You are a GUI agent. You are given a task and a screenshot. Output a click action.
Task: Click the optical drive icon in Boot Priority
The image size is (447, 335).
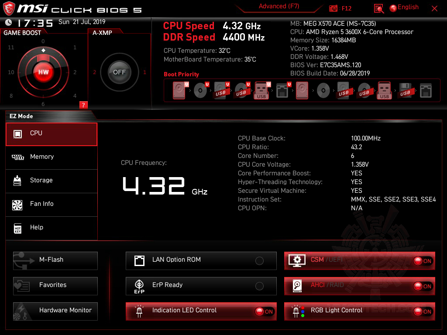tap(200, 90)
